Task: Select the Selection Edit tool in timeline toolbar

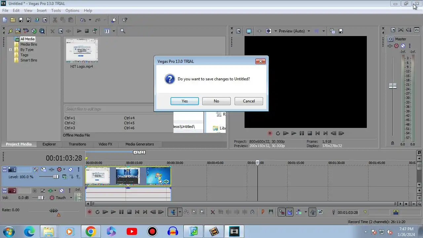Action: pos(194,212)
